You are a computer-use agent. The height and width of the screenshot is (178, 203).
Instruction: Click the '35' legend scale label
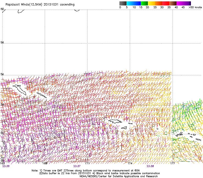pyautogui.click(x=169, y=7)
